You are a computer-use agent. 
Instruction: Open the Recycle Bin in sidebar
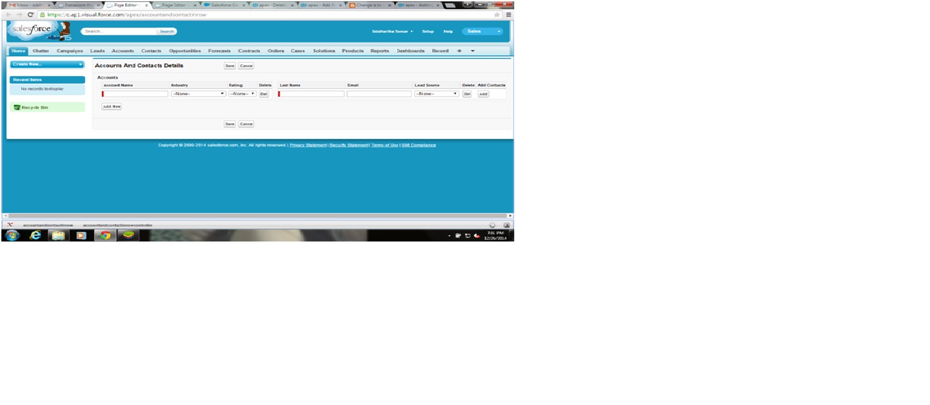click(x=34, y=107)
